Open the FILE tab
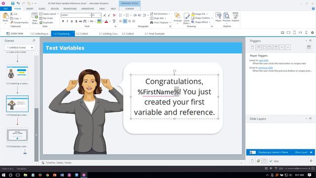316x178 pixels. click(5, 9)
